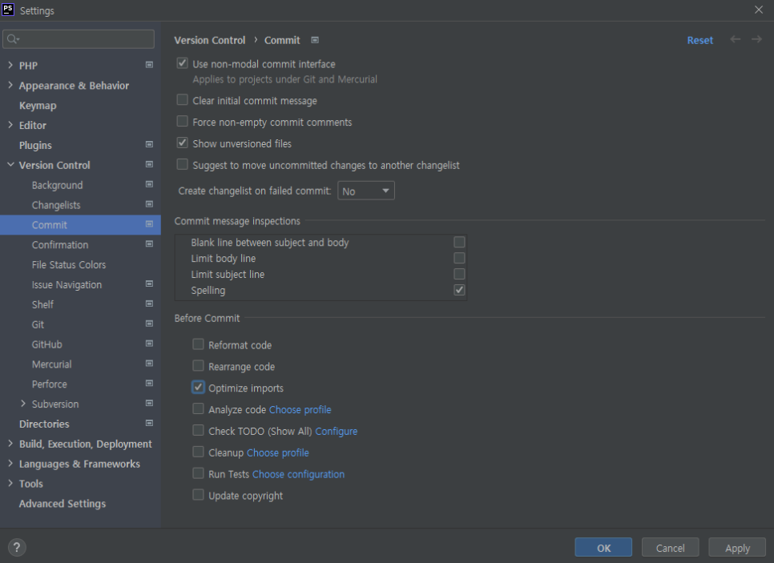Click the project-level settings icon beside PHP
Image resolution: width=774 pixels, height=563 pixels.
tap(149, 65)
